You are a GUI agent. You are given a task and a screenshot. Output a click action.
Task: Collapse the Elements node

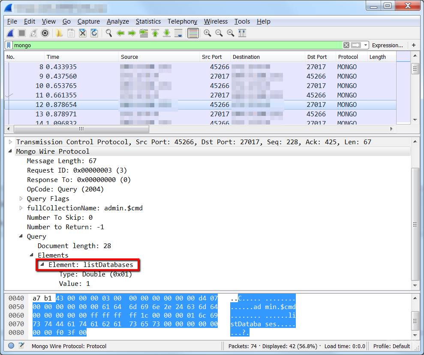pyautogui.click(x=32, y=255)
